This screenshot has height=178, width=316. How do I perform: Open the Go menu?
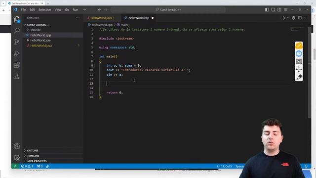coord(67,9)
